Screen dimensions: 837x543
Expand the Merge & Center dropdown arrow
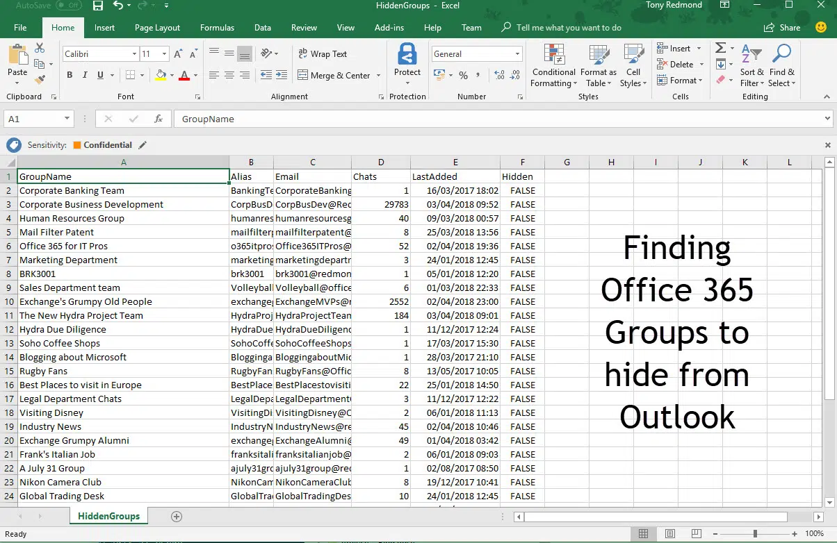coord(378,75)
